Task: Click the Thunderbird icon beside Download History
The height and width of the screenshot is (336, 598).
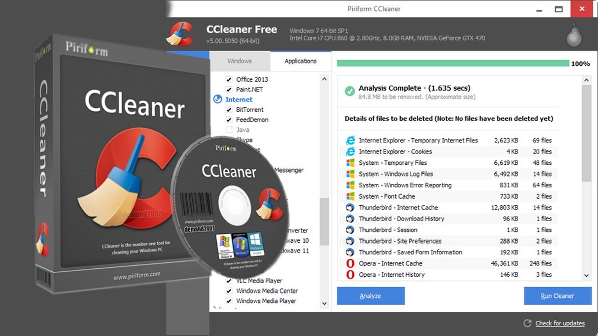Action: click(x=350, y=219)
